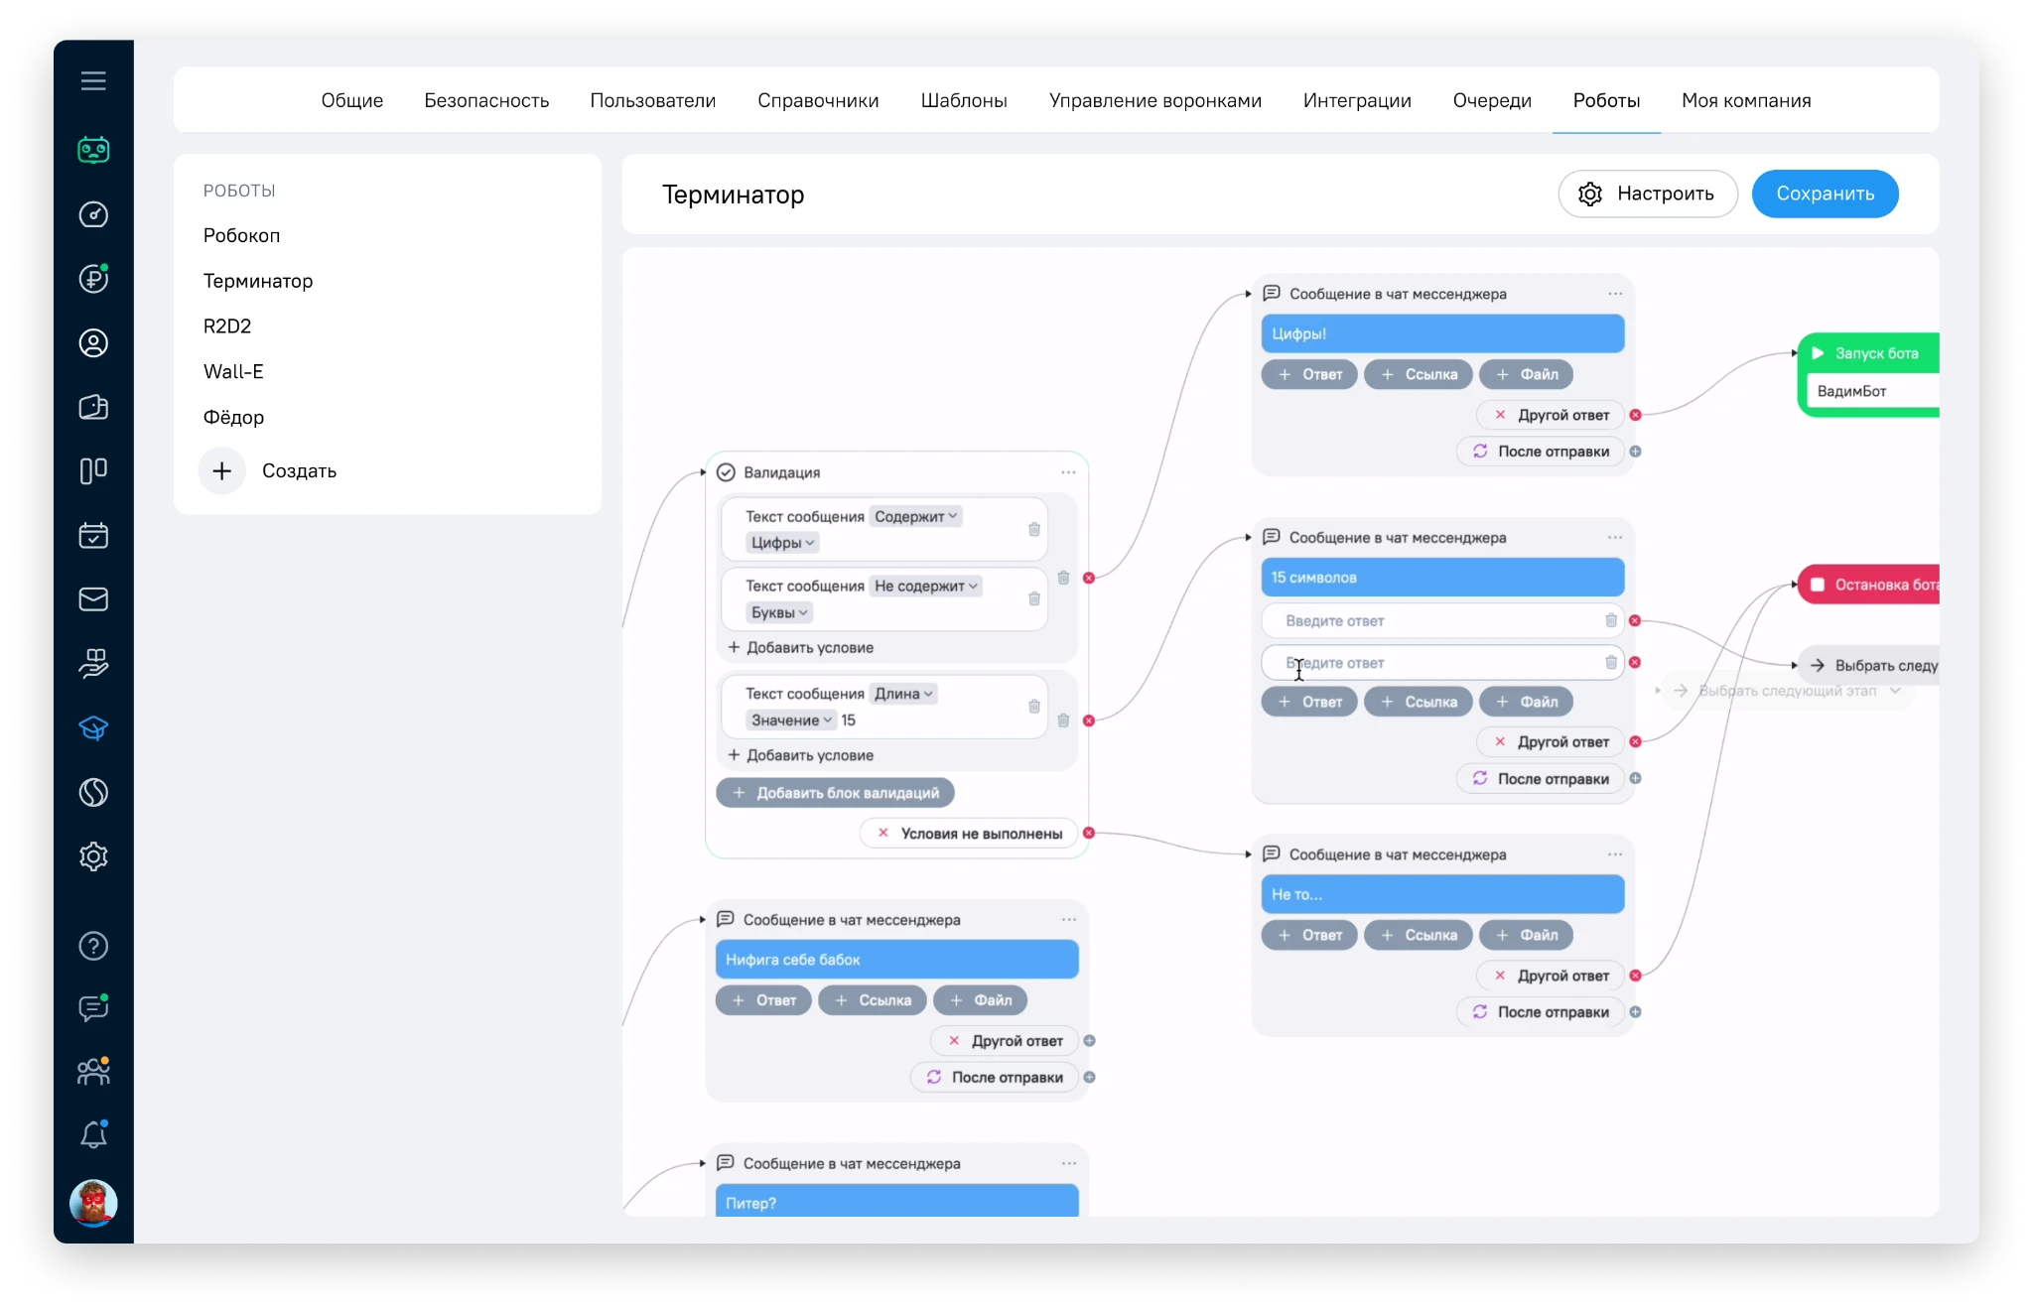Delete the 'Цифры' condition via trash icon
The width and height of the screenshot is (2033, 1310).
(x=1034, y=529)
